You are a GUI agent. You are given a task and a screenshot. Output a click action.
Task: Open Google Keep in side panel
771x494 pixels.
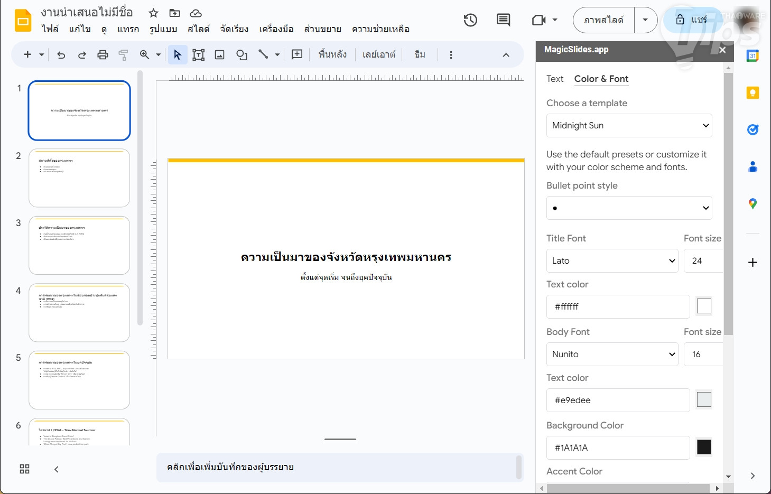click(753, 93)
